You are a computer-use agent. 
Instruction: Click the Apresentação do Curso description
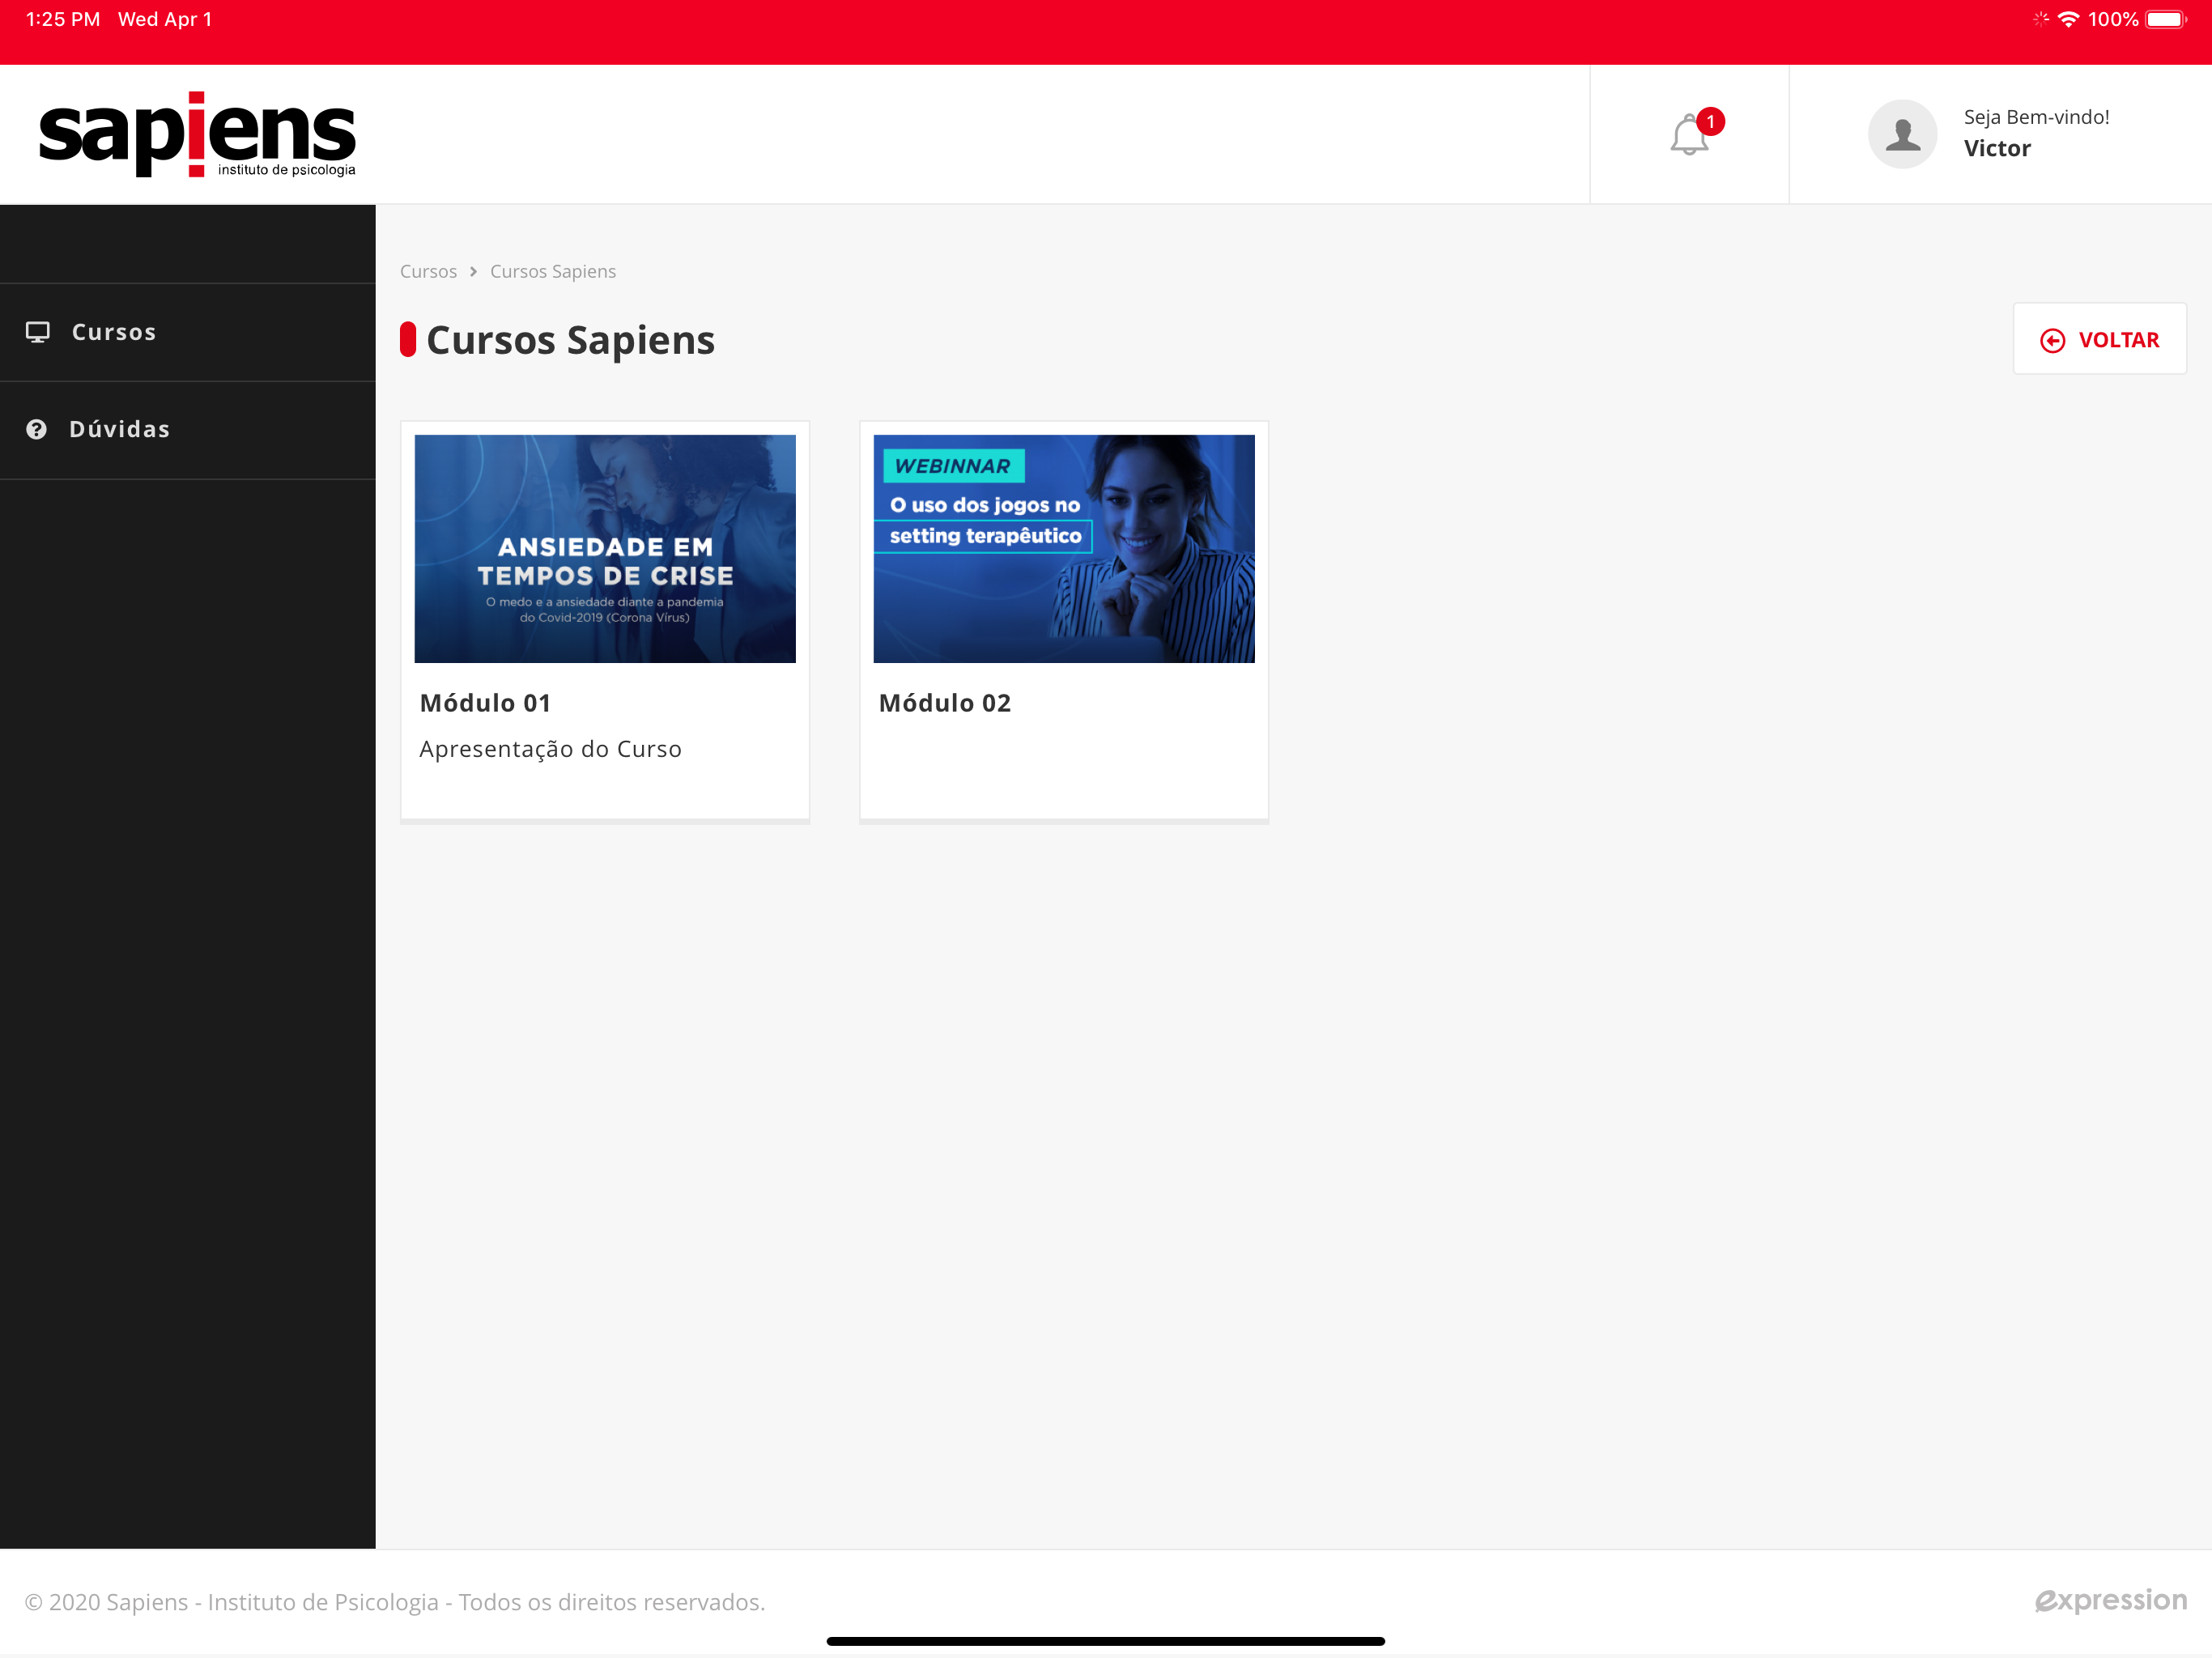tap(550, 749)
